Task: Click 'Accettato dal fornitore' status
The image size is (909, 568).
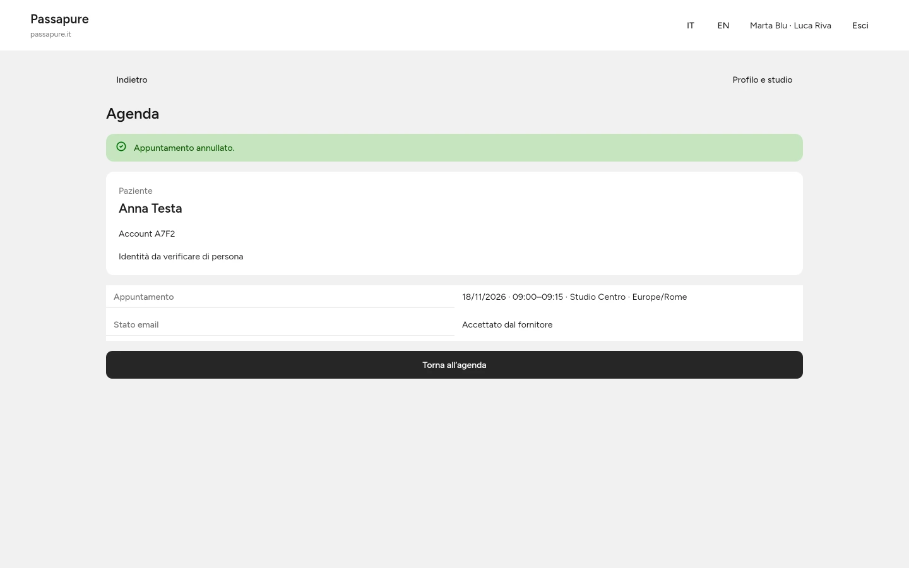Action: tap(508, 324)
